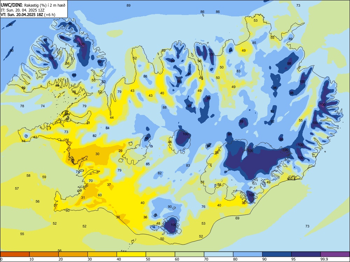Pick the 95–99.9 navy legend swatch

306,254
